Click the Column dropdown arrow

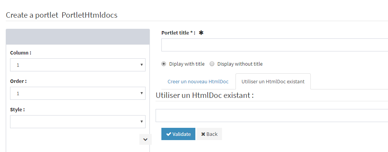(142, 65)
